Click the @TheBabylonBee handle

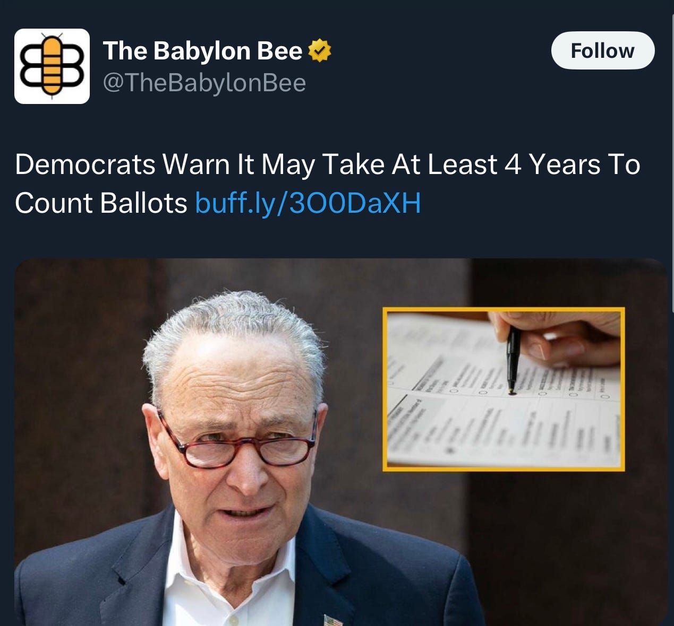click(x=204, y=83)
